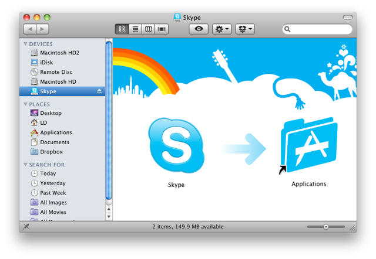Switch to list view

tap(135, 29)
